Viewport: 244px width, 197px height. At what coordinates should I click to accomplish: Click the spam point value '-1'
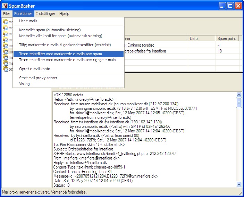tap(219, 45)
